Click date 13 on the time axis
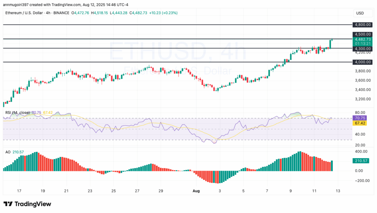377x213 pixels. pos(338,191)
